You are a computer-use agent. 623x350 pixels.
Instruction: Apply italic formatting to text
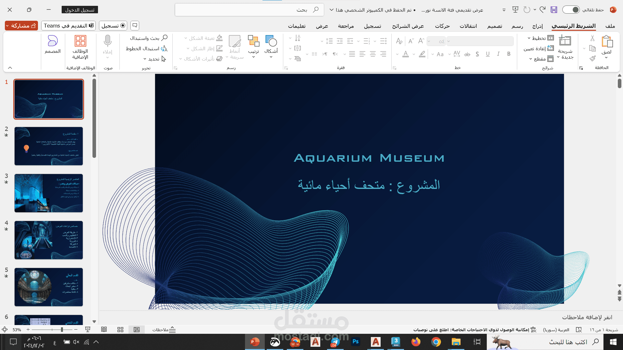click(498, 54)
